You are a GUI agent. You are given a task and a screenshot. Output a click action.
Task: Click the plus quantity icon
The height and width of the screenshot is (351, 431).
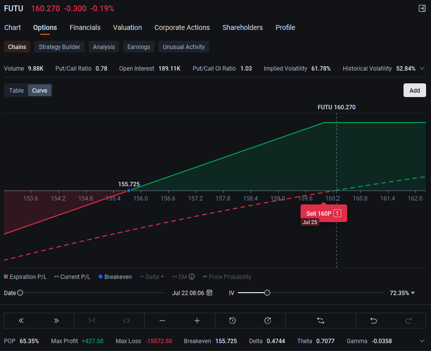pyautogui.click(x=197, y=321)
